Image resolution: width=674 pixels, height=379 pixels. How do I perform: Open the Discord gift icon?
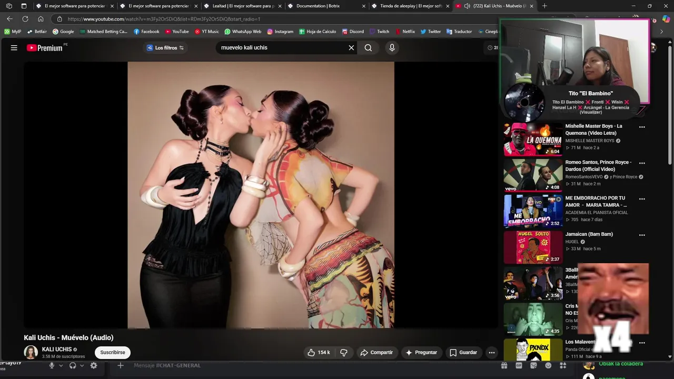[504, 365]
